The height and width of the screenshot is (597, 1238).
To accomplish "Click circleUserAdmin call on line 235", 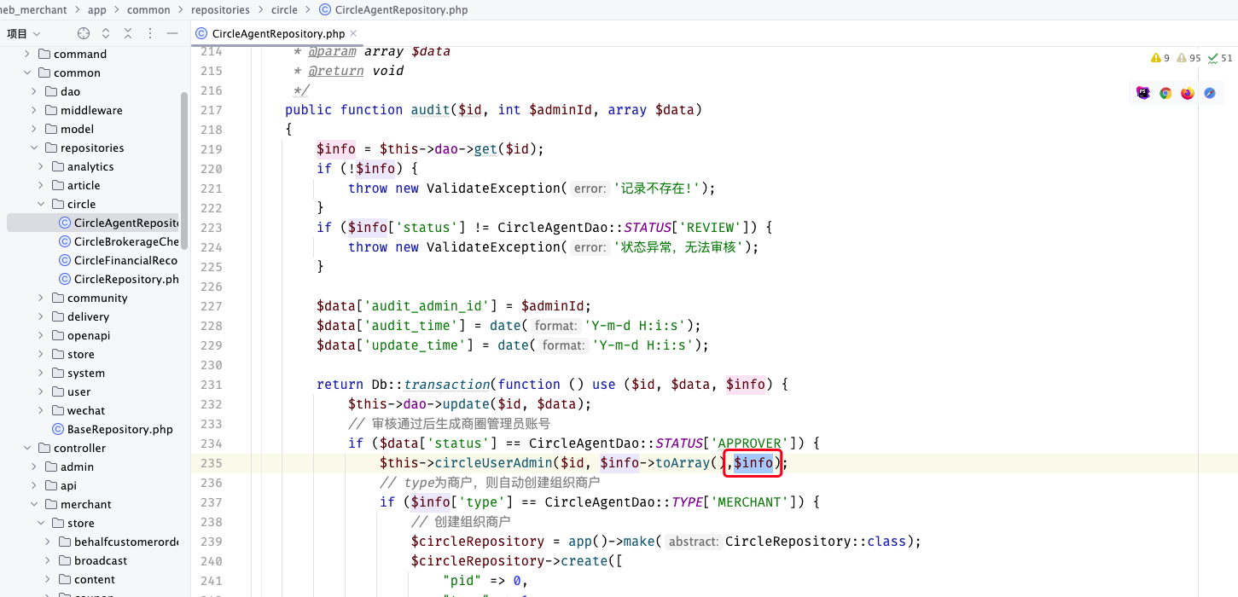I will point(494,463).
